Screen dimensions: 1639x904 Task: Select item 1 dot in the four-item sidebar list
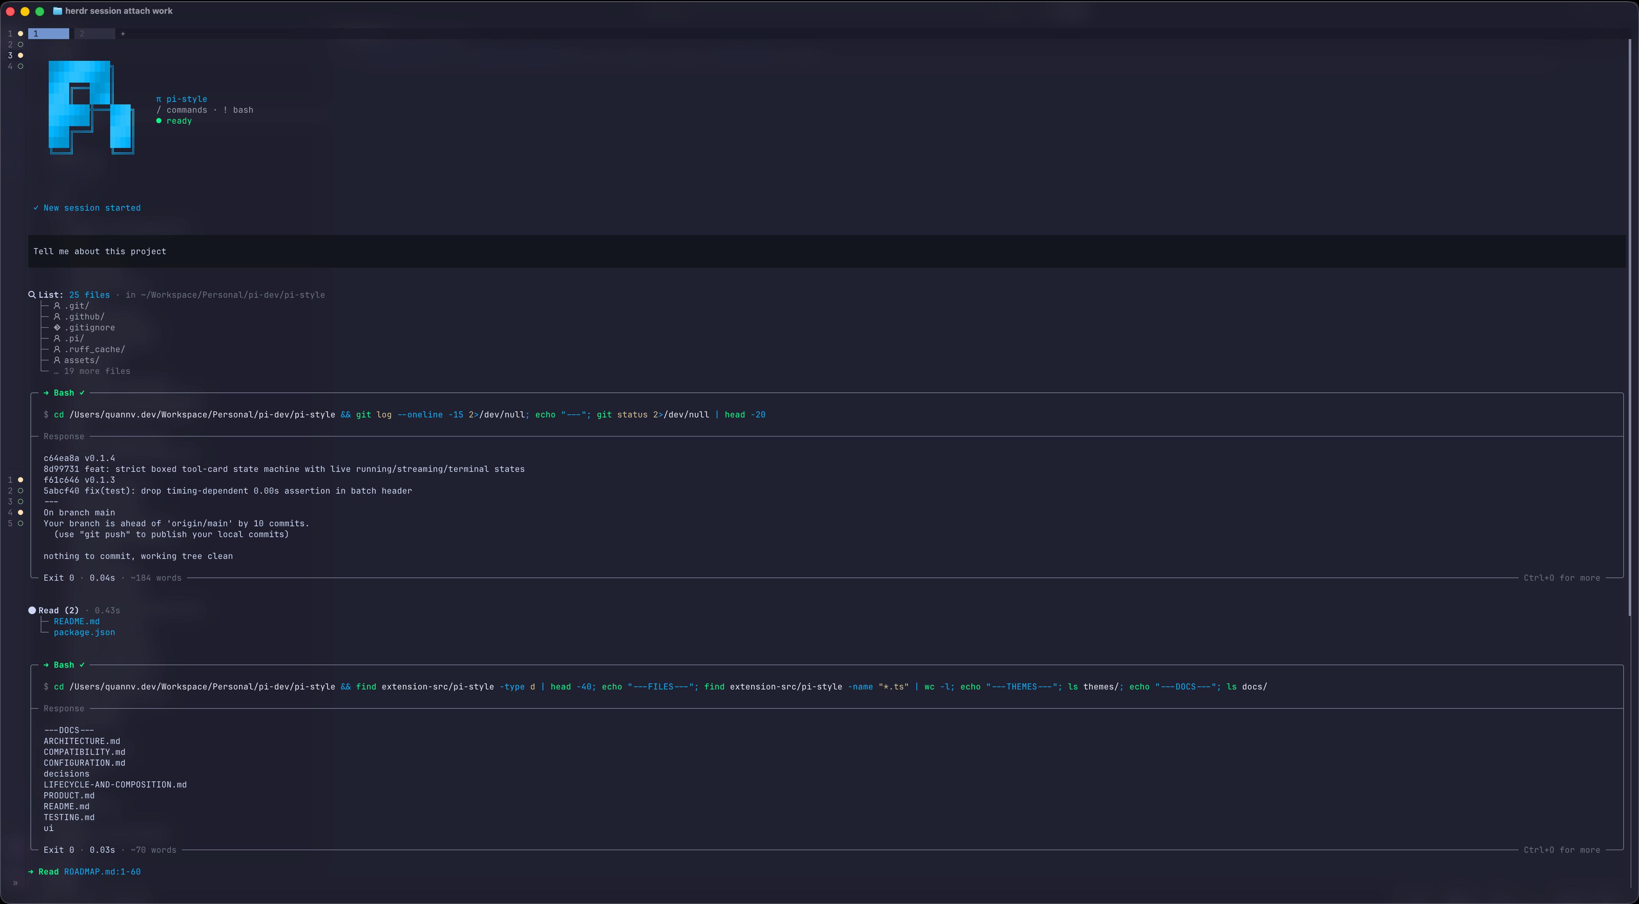(x=20, y=34)
